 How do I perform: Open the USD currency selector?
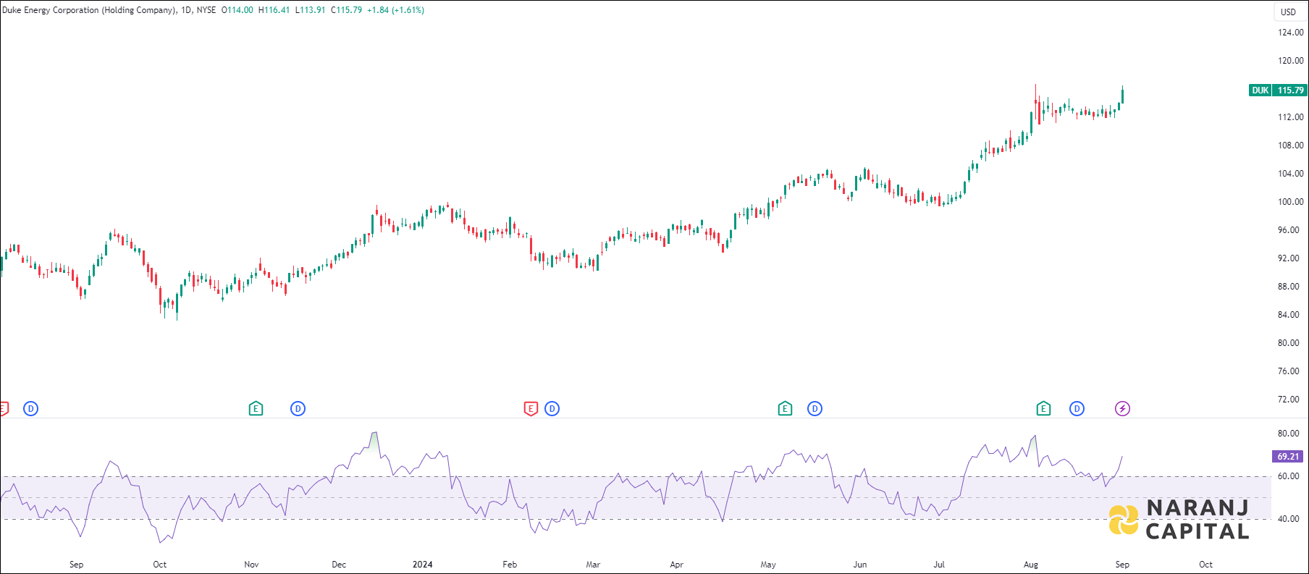click(x=1288, y=12)
